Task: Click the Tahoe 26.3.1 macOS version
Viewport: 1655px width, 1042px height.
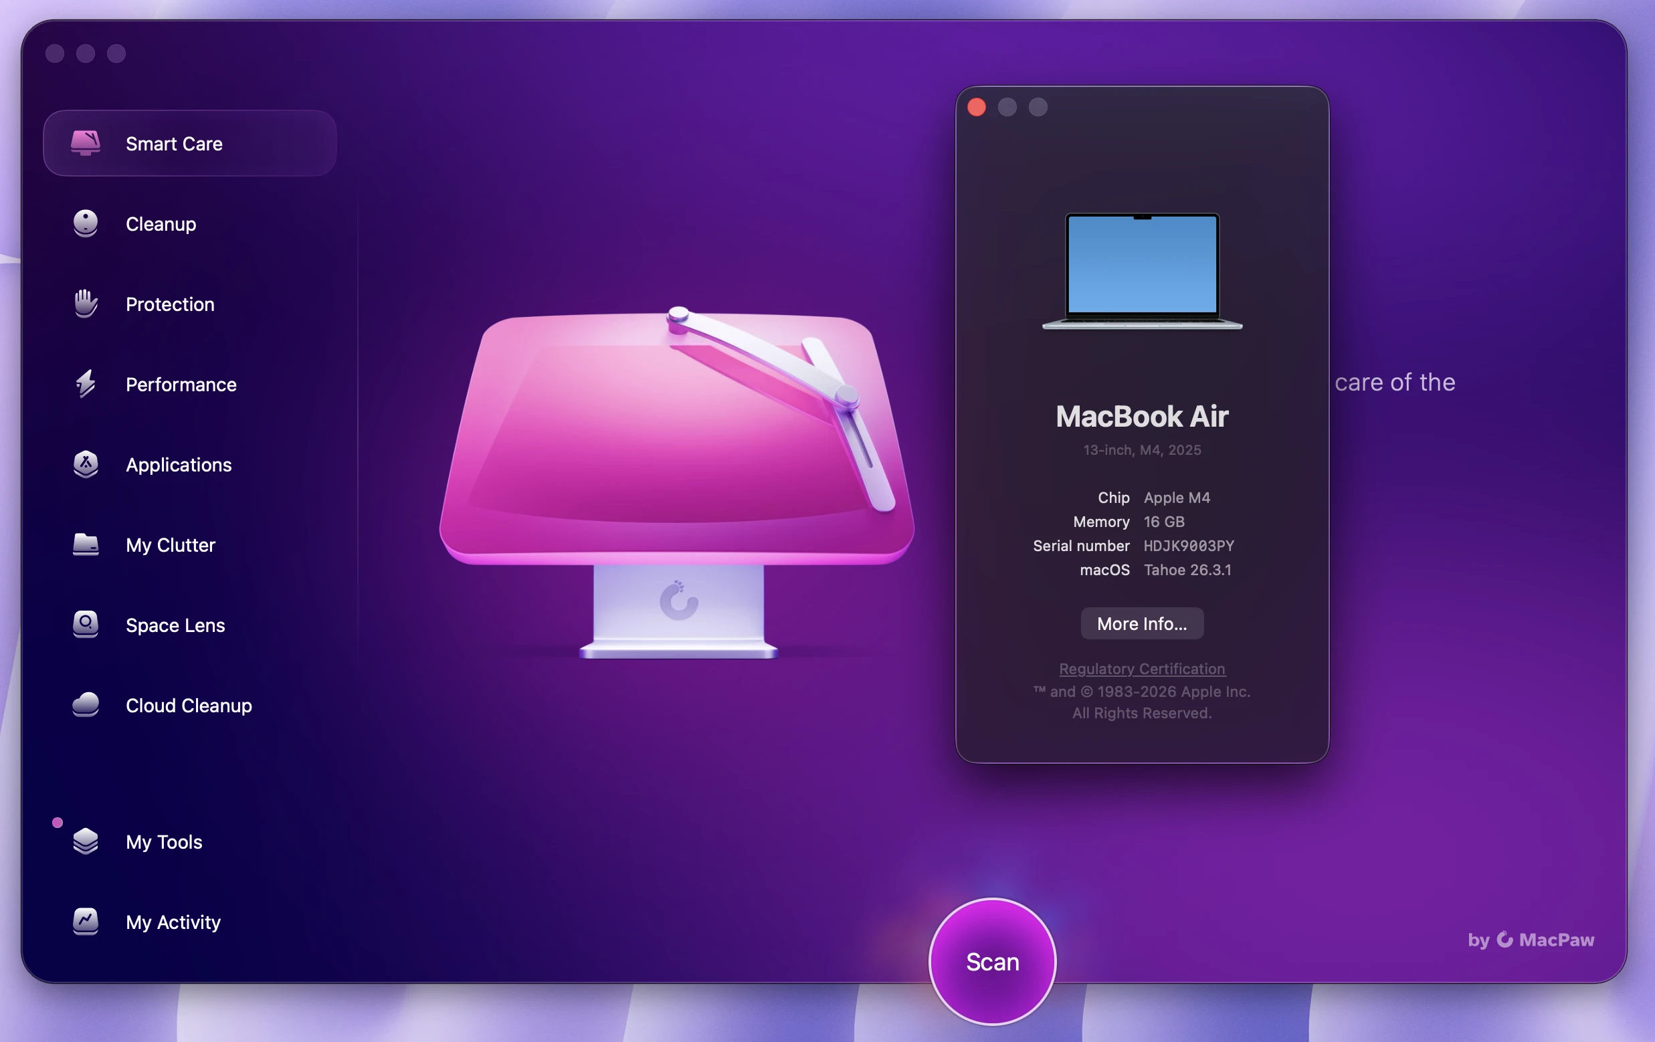Action: [1187, 570]
